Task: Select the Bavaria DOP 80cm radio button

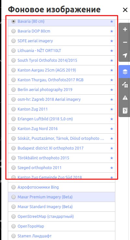Action: (x=13, y=31)
